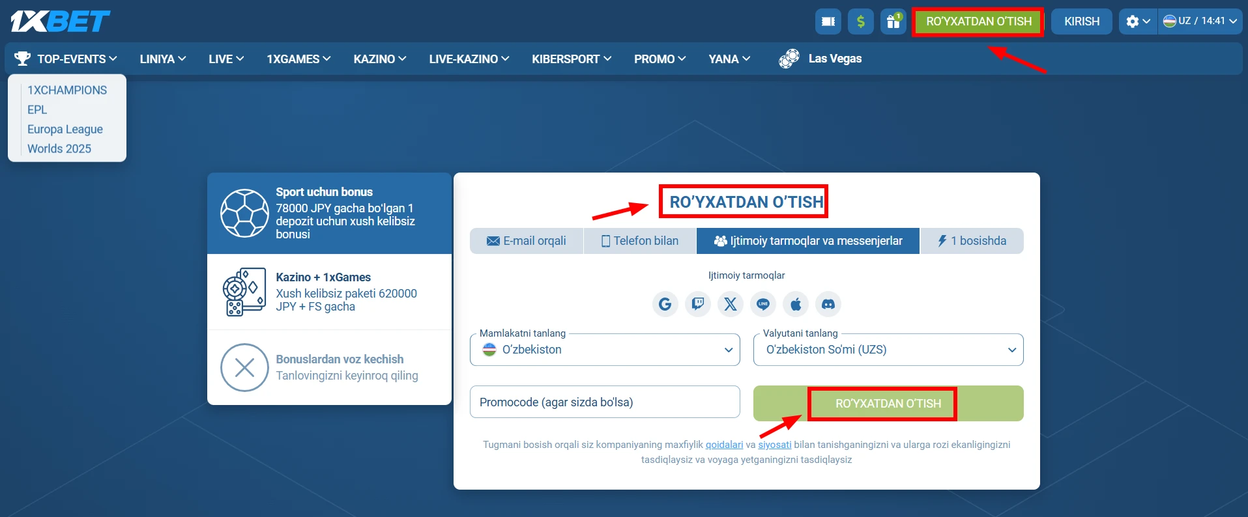Viewport: 1248px width, 517px height.
Task: Open the PROMO menu
Action: (660, 59)
